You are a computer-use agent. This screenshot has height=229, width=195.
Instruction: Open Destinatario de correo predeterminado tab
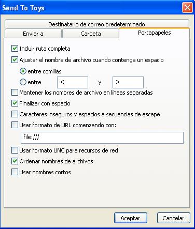[x=97, y=24]
